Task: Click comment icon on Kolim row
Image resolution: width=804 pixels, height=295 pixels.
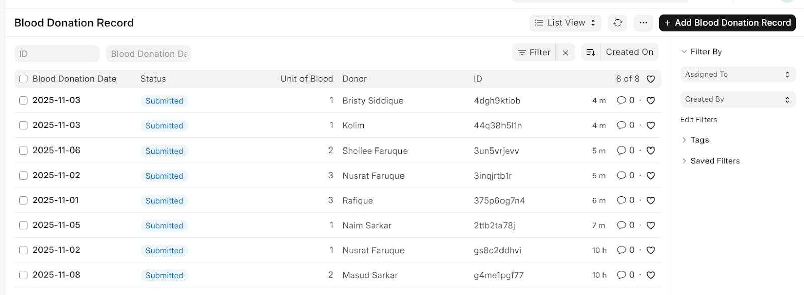Action: [622, 125]
